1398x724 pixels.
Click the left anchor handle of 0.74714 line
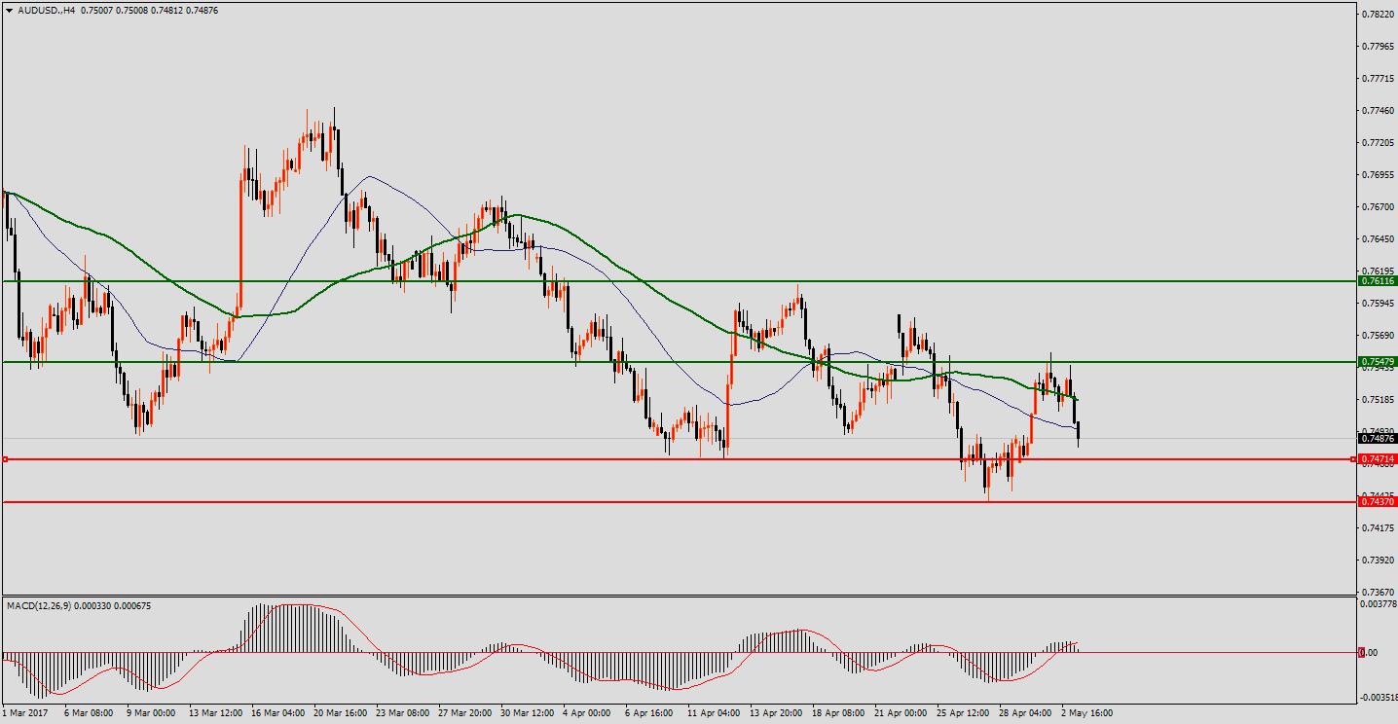point(6,459)
